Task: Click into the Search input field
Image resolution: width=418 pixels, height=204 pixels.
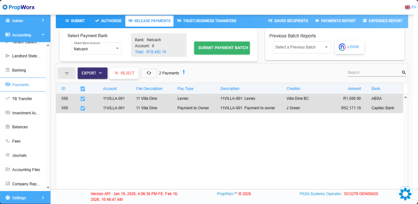Action: [x=373, y=73]
